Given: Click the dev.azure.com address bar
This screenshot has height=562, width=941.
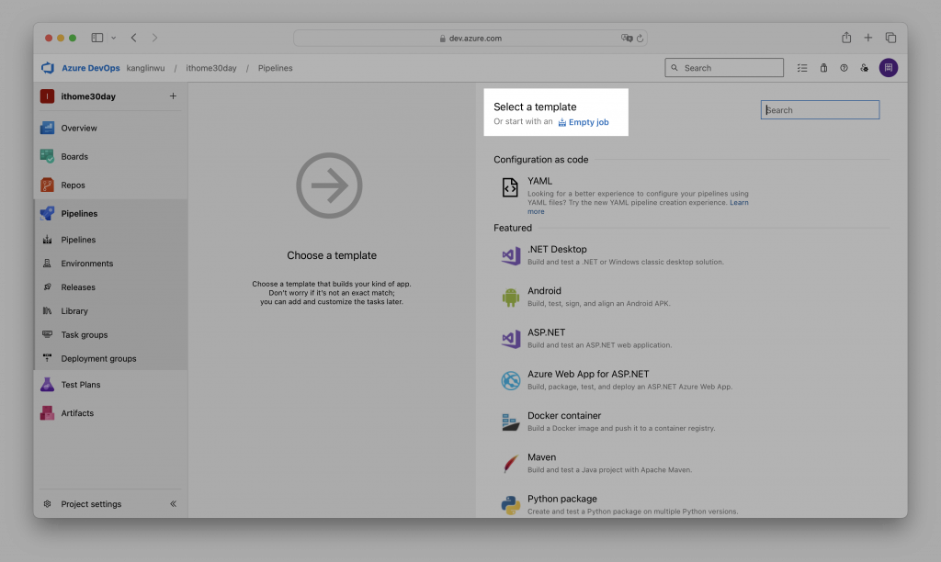Looking at the screenshot, I should click(470, 38).
